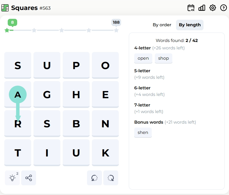
Task: Click the 4-letter heading
Action: (142, 48)
